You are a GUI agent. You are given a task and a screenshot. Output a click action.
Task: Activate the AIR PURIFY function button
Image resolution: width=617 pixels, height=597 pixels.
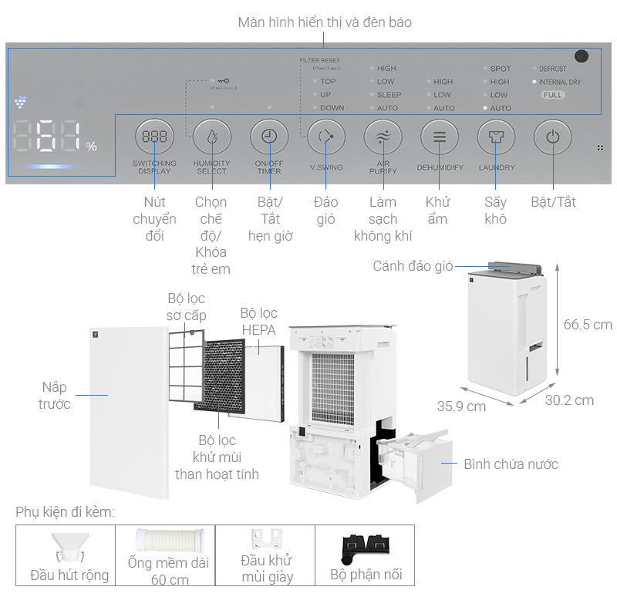383,137
